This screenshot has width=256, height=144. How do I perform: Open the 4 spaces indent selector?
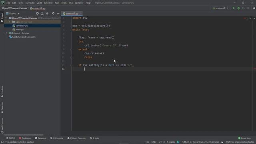coord(171,142)
